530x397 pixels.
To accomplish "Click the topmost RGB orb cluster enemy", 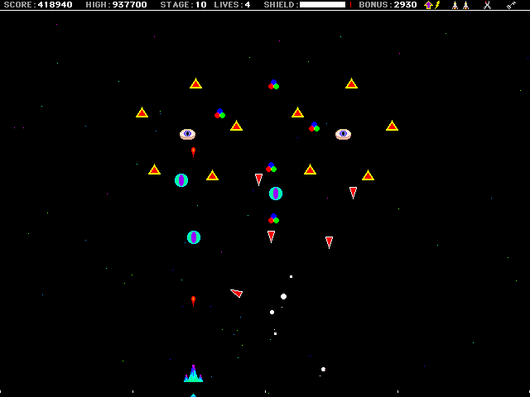I will click(273, 84).
